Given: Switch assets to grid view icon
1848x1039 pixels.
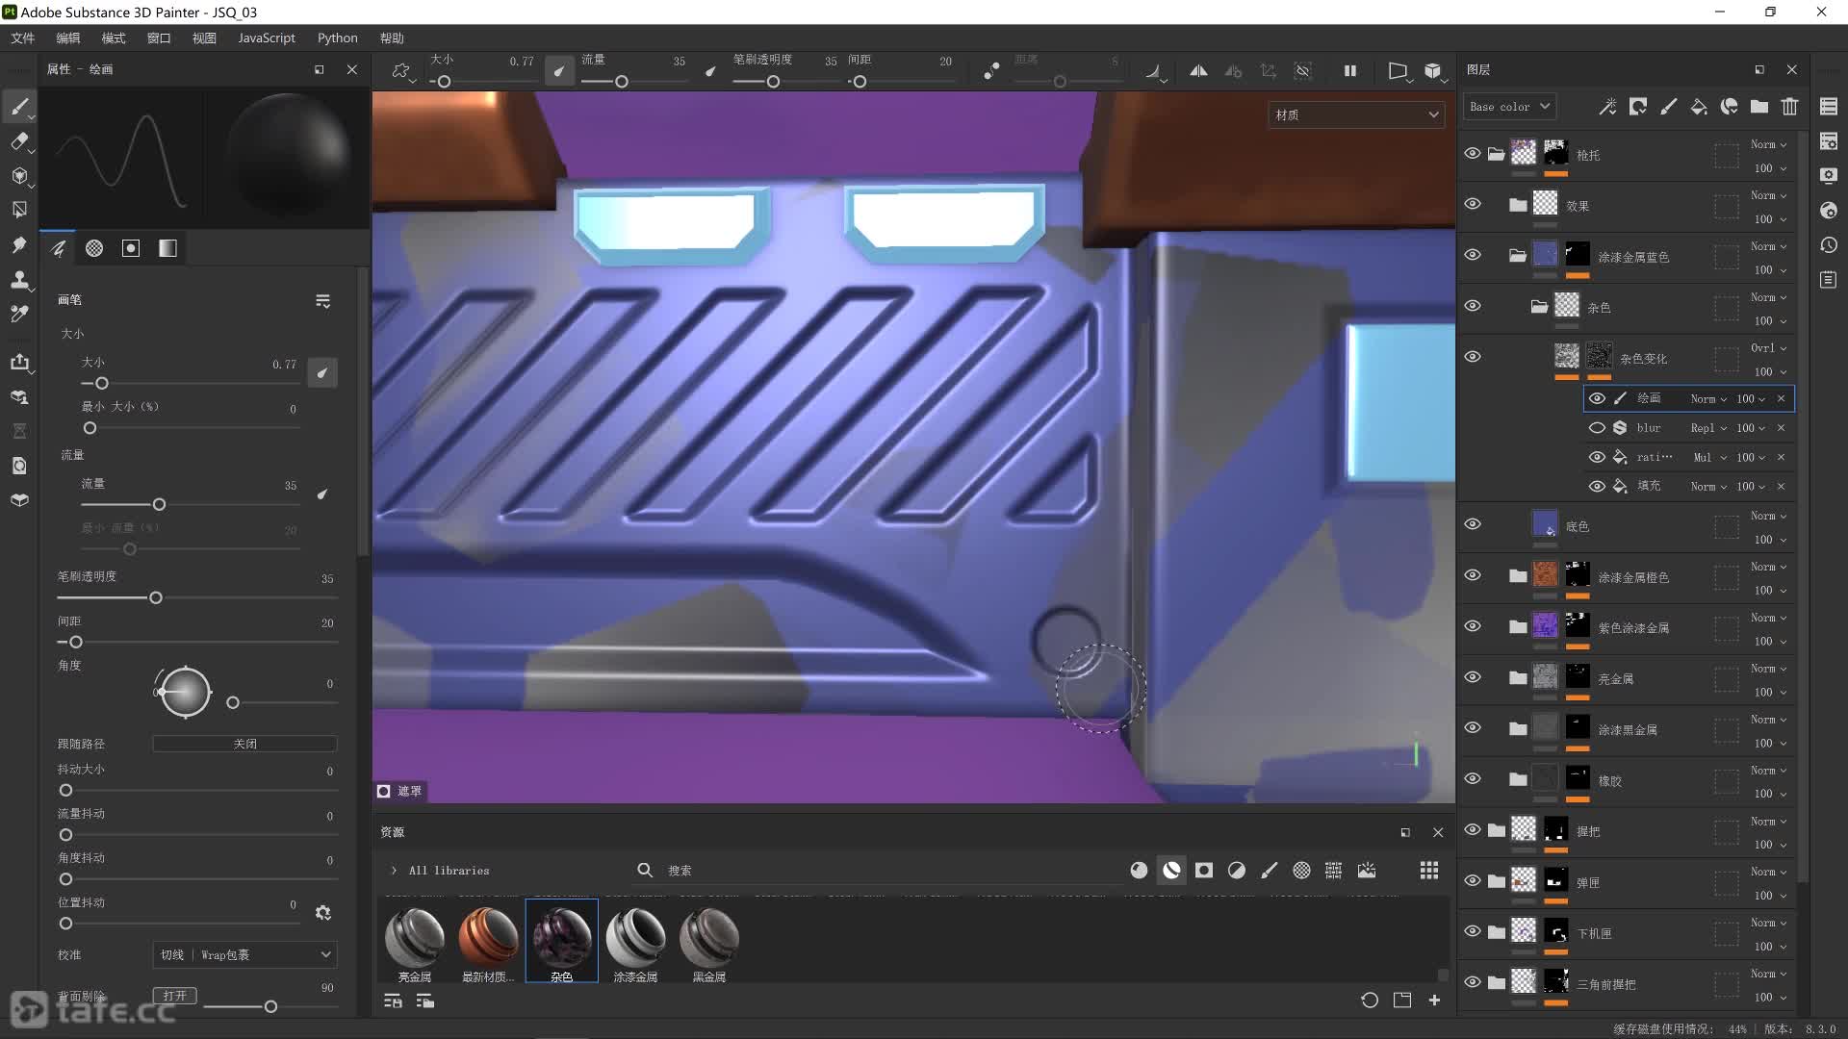Looking at the screenshot, I should (x=1429, y=870).
